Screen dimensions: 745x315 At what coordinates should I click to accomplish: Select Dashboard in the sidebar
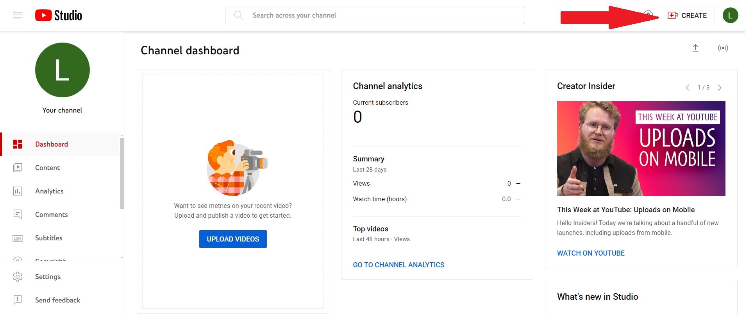point(60,144)
